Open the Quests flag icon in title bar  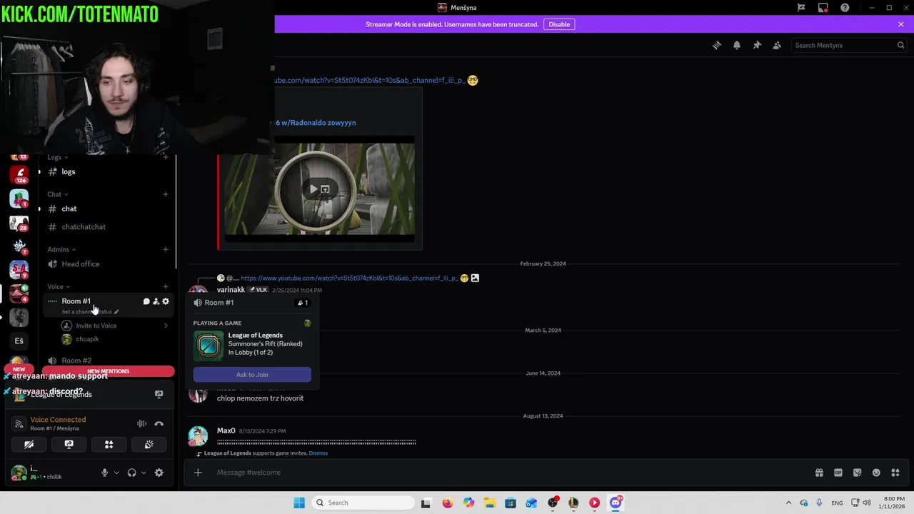801,8
